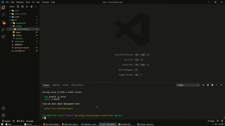The width and height of the screenshot is (225, 126).
Task: Open Git Graph from status bar
Action: (30, 121)
